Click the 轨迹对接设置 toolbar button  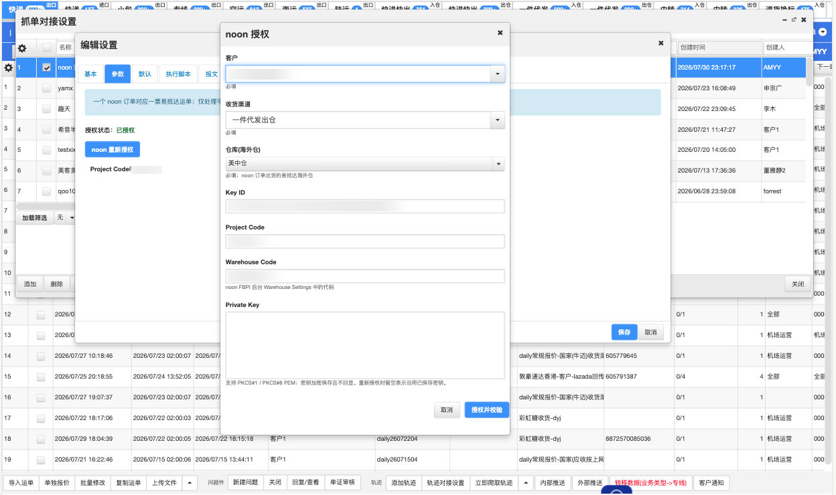pyautogui.click(x=445, y=483)
